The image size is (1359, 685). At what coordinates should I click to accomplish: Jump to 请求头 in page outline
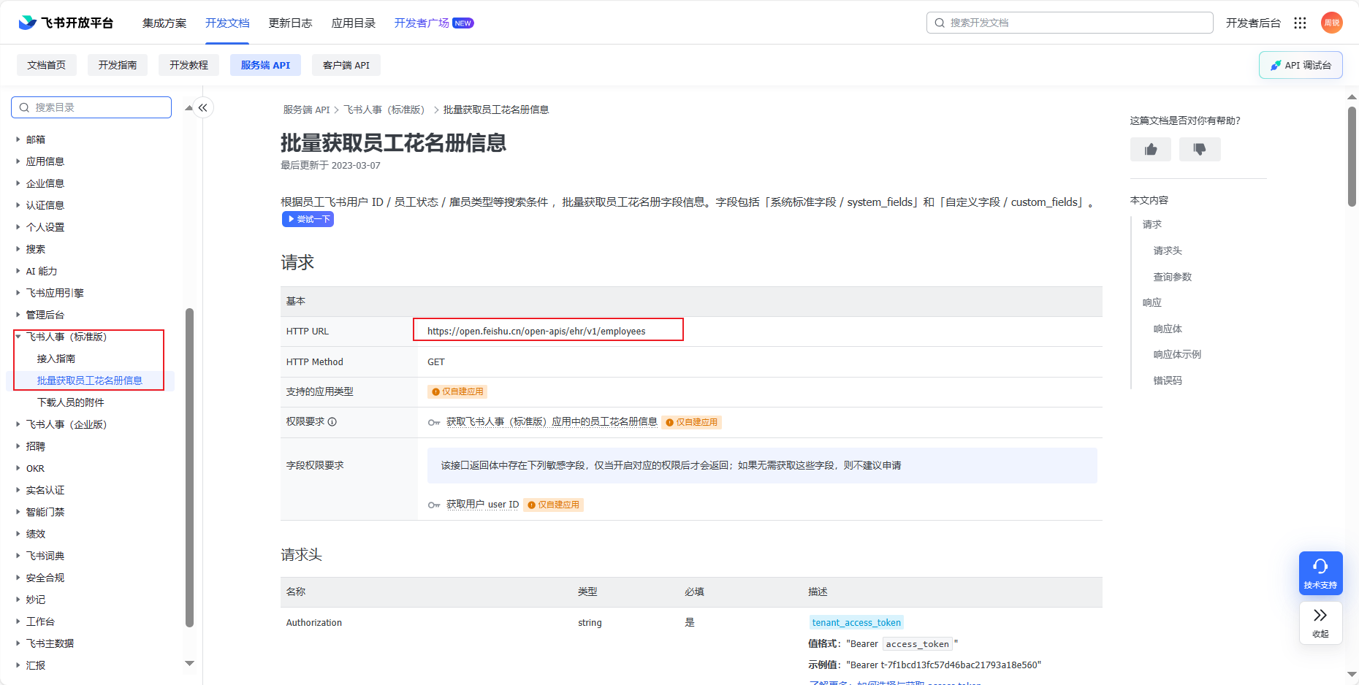(1168, 250)
